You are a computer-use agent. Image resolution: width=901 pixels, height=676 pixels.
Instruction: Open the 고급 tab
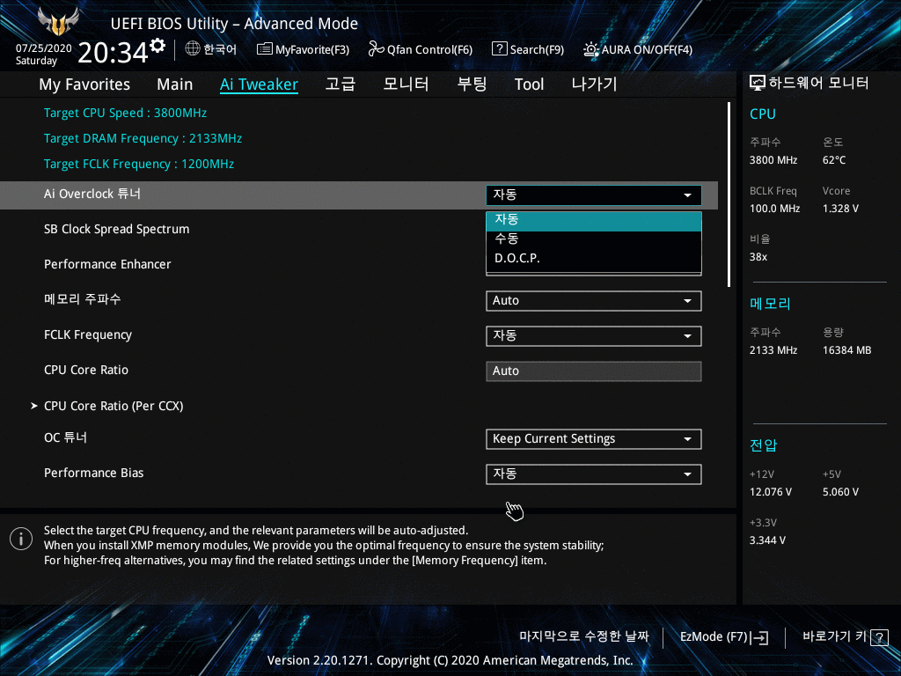[x=341, y=84]
